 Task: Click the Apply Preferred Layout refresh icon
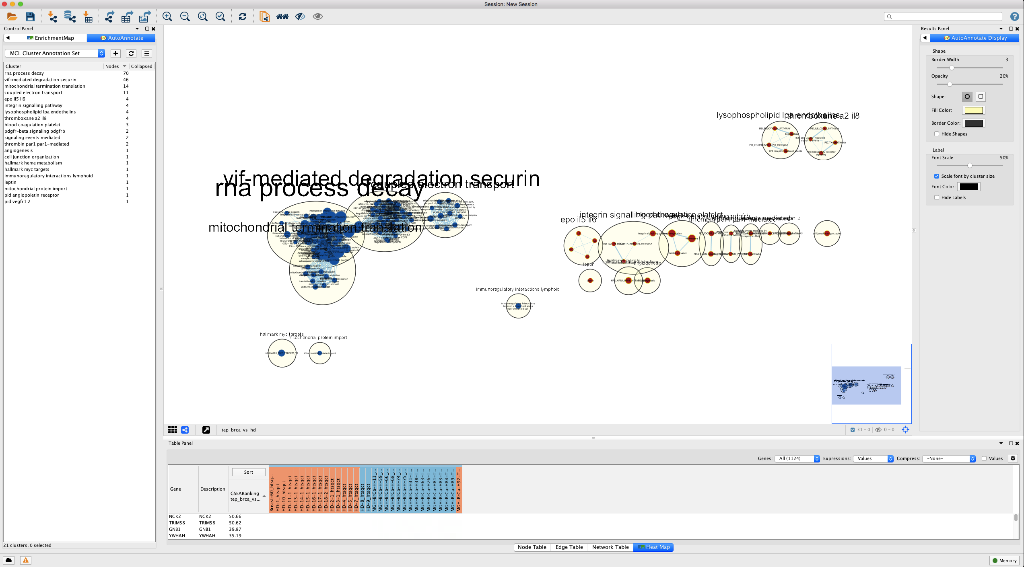pyautogui.click(x=242, y=16)
